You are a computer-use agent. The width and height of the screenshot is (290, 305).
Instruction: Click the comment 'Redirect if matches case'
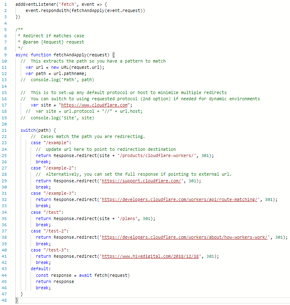pyautogui.click(x=54, y=36)
